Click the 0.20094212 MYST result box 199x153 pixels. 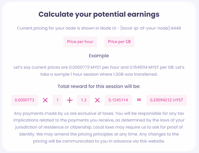(166, 100)
